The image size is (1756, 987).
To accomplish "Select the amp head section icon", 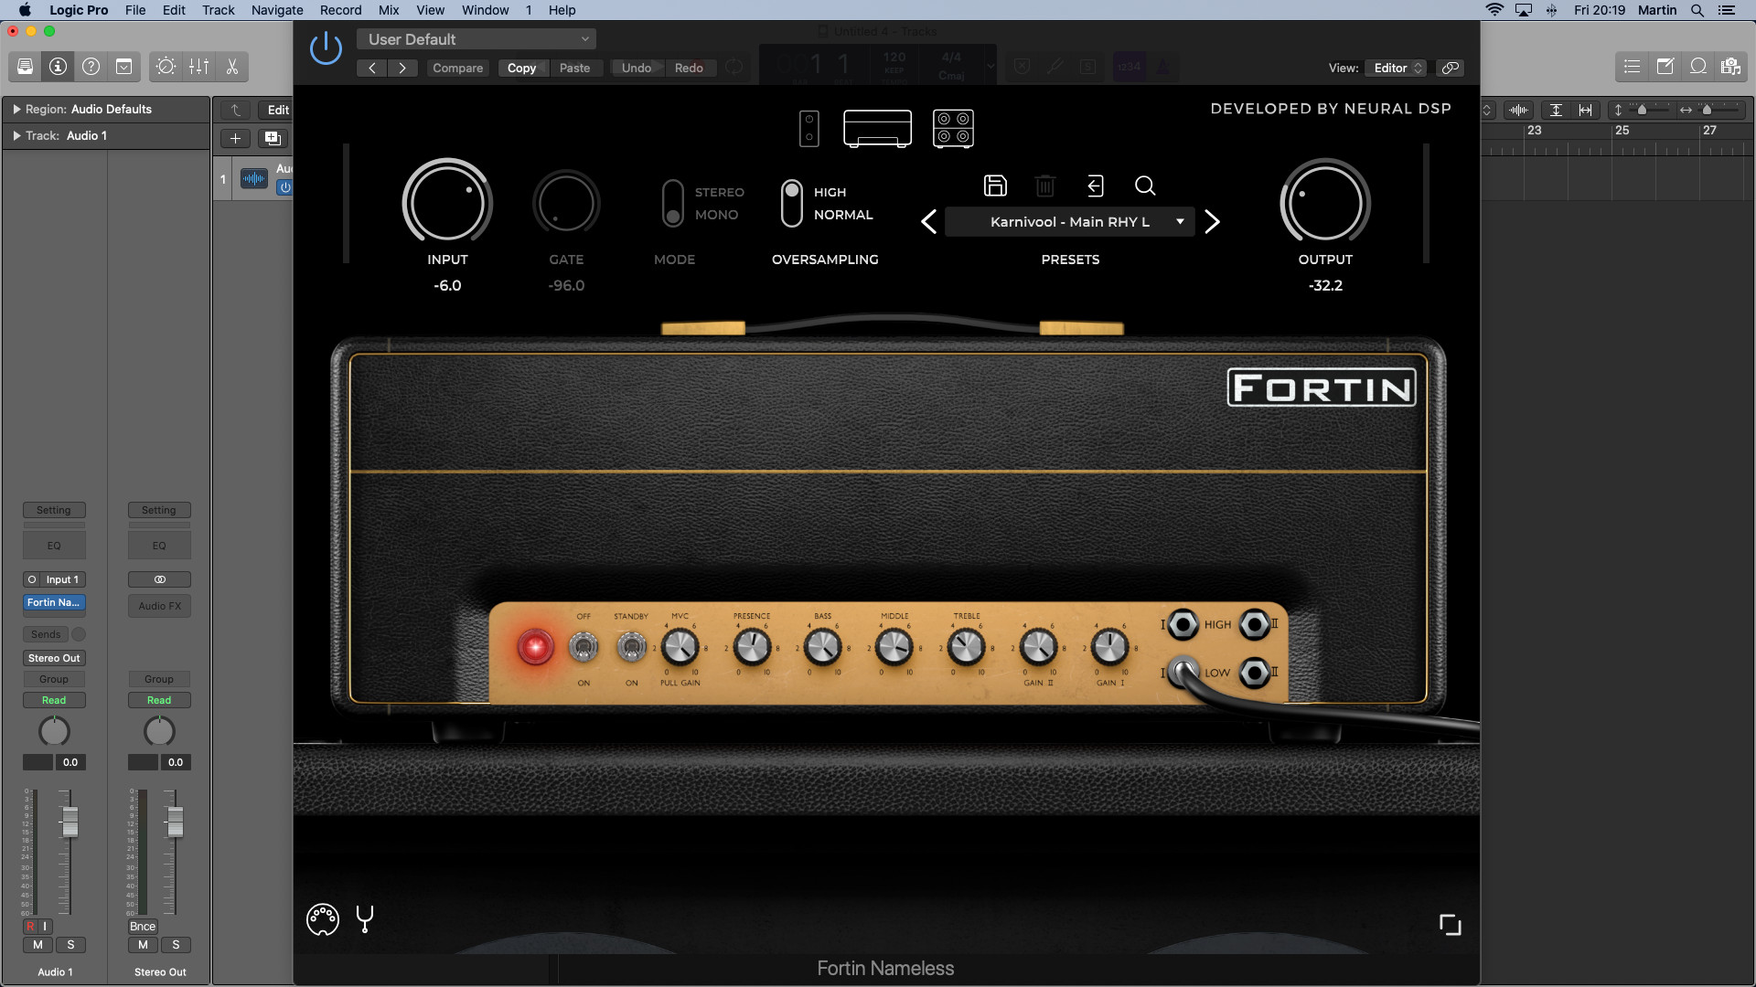I will (x=877, y=129).
